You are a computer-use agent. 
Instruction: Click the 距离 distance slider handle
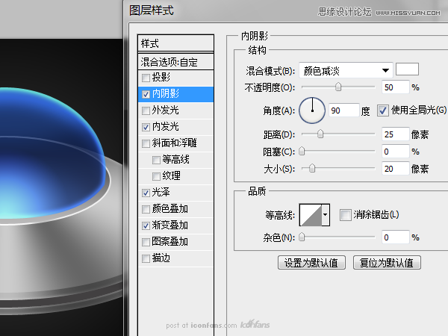click(x=320, y=134)
